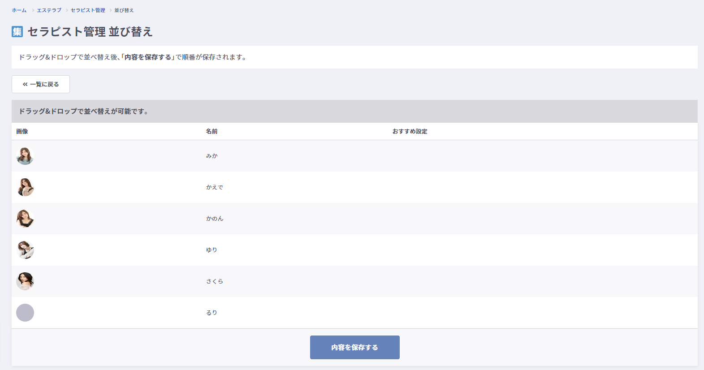
Task: Click かのん's profile photo
Action: pyautogui.click(x=25, y=219)
